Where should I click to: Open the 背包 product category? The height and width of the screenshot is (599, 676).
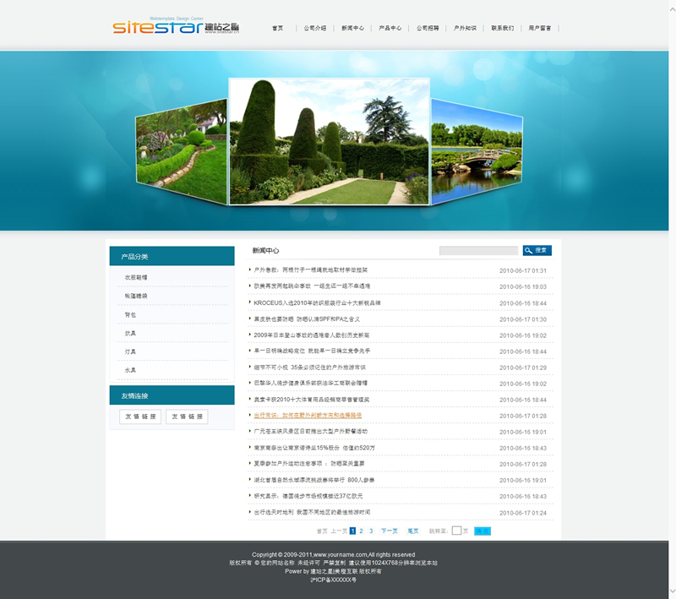coord(130,314)
